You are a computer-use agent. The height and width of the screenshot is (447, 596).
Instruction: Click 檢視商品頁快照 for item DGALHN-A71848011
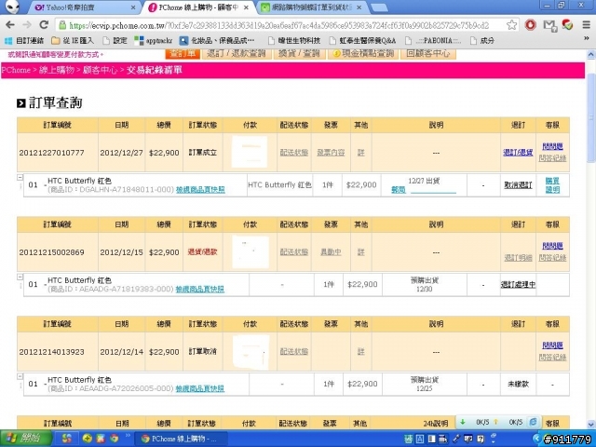200,190
